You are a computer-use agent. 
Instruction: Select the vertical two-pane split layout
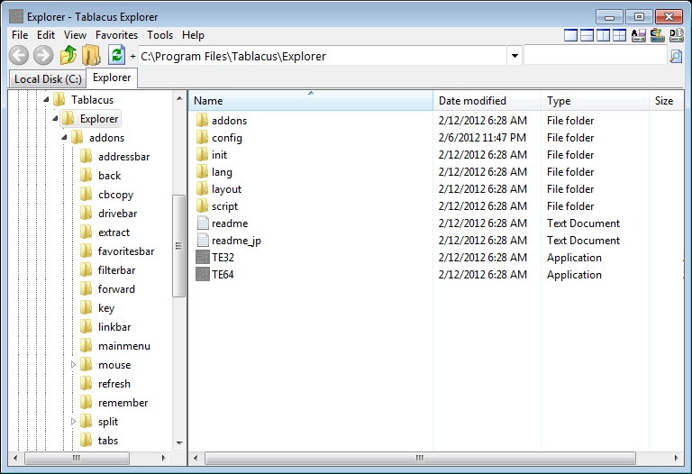[603, 35]
